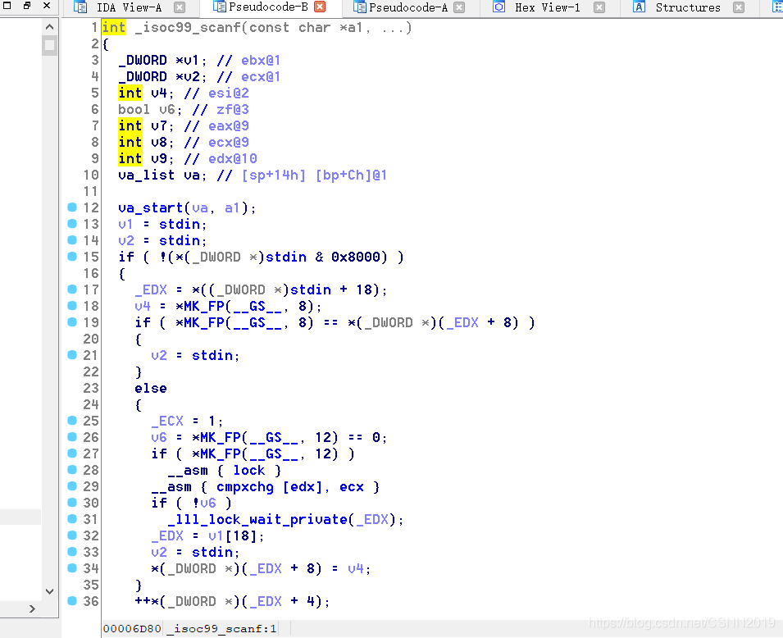The width and height of the screenshot is (783, 638).
Task: Switch to the Hex View-1 tab
Action: [548, 7]
